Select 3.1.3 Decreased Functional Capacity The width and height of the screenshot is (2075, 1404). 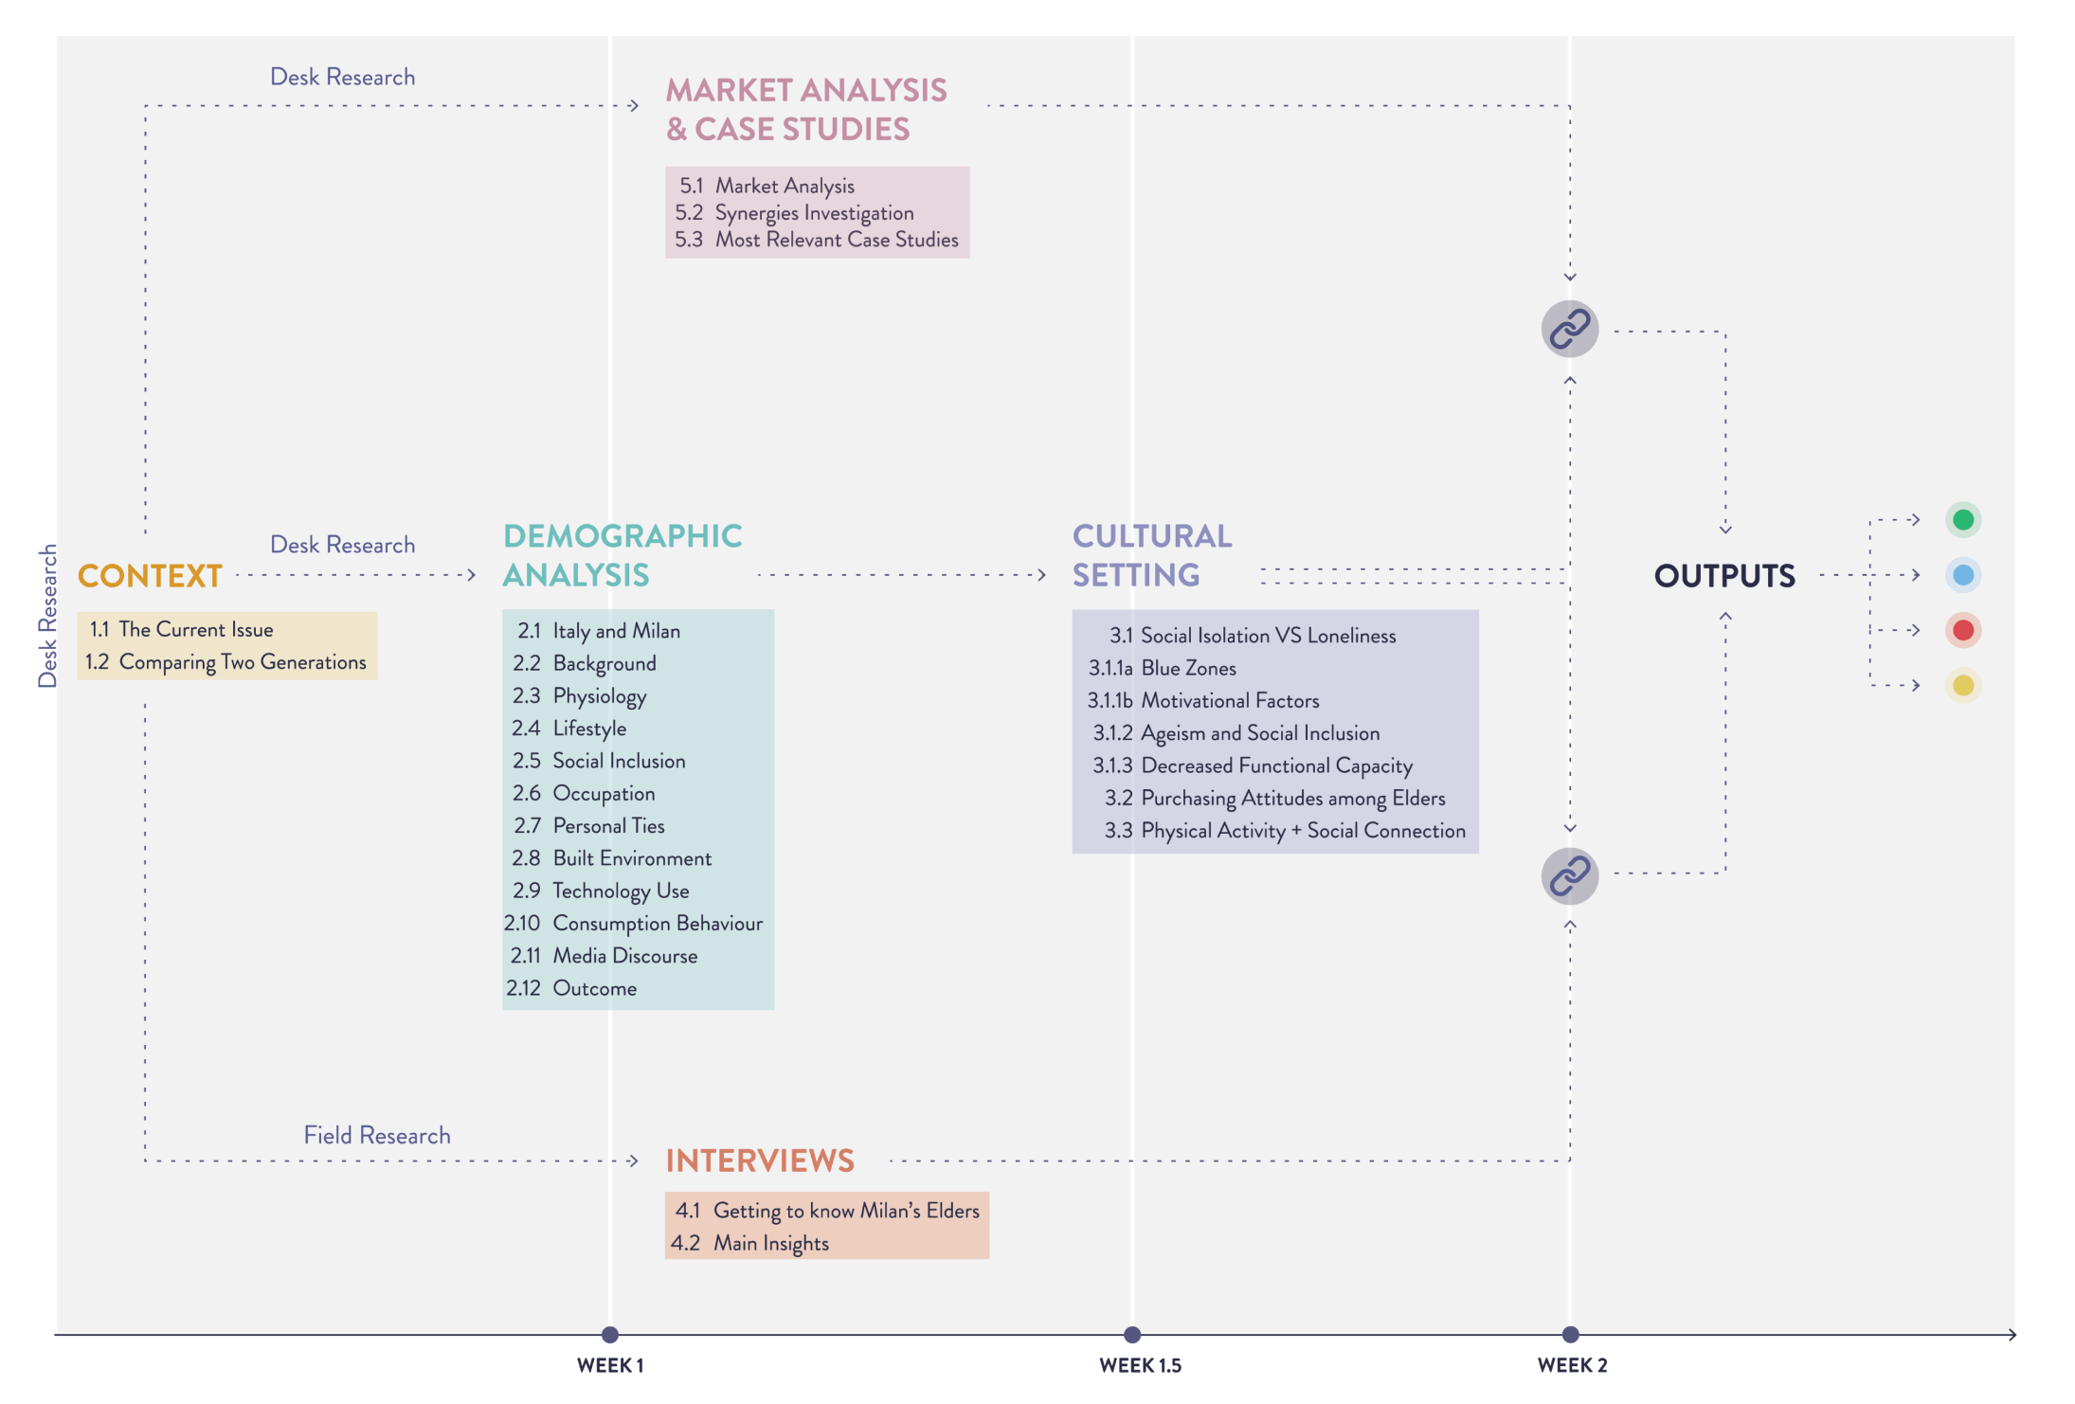click(x=1252, y=765)
